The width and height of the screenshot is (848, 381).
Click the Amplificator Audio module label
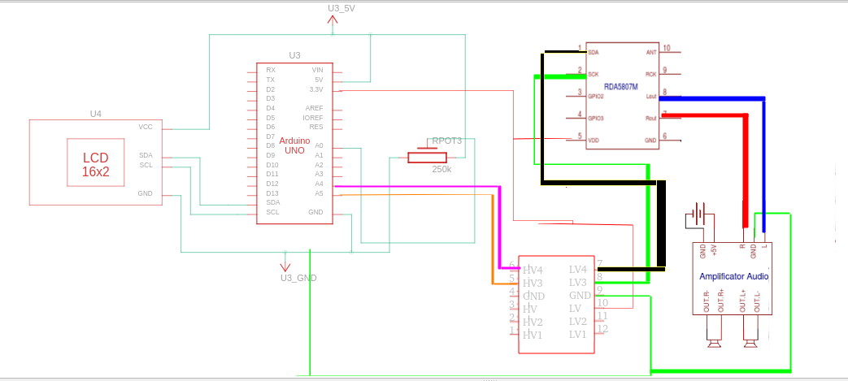tap(734, 276)
